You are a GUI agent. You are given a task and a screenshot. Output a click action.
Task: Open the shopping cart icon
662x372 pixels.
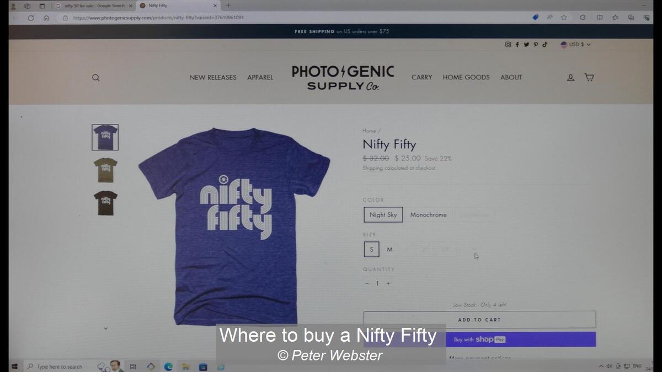coord(589,77)
